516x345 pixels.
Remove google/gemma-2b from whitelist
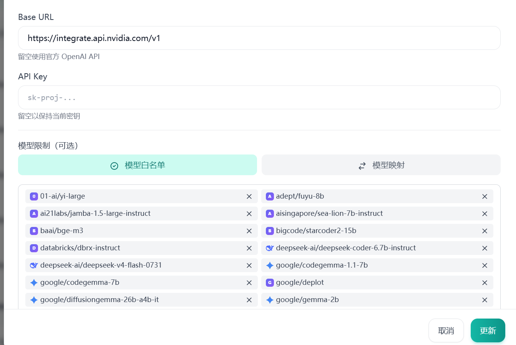(x=485, y=300)
